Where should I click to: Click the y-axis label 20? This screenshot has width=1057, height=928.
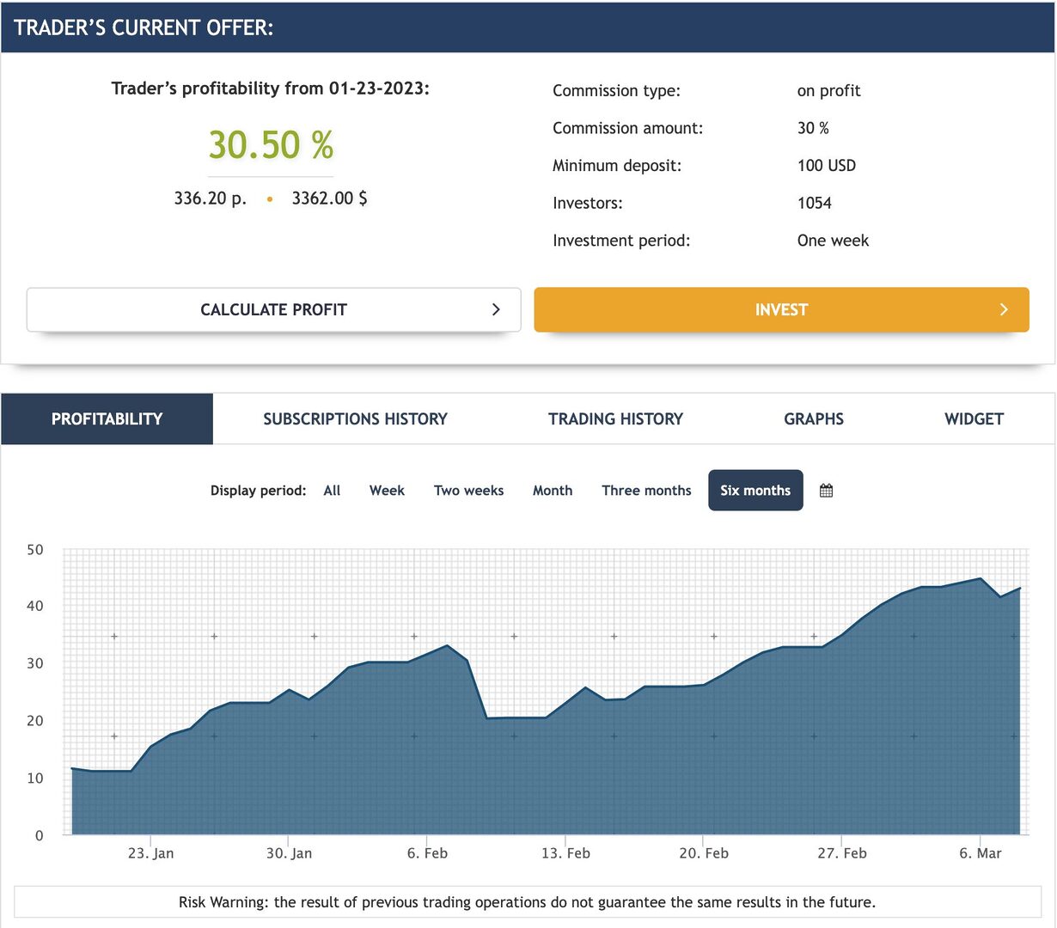tap(35, 721)
